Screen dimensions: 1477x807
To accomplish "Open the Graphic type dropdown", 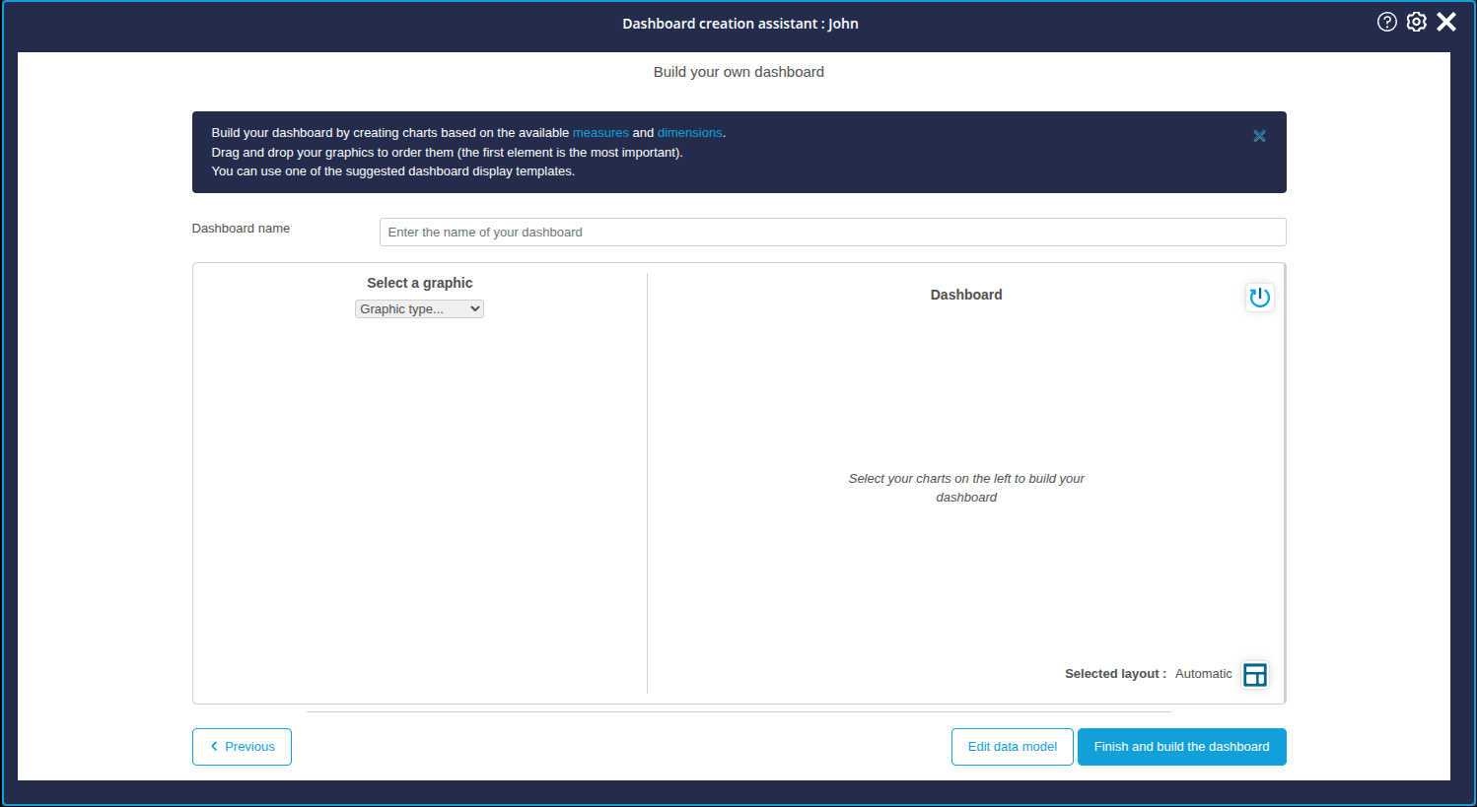I will coord(418,308).
